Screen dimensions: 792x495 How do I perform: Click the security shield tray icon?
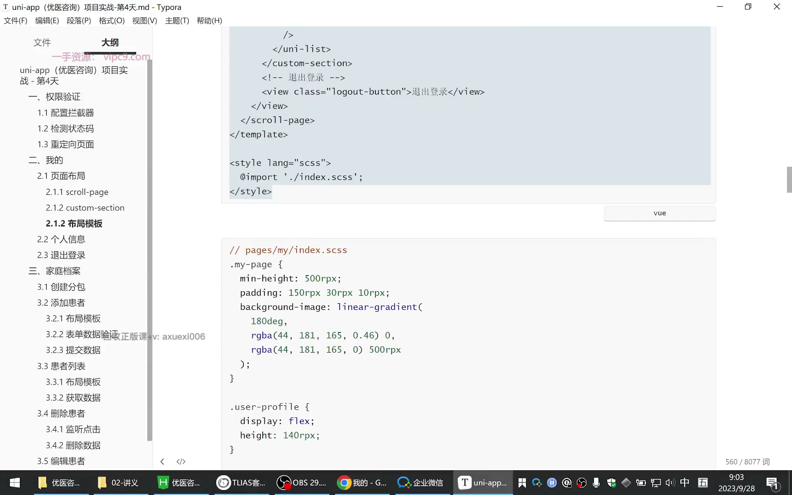[611, 483]
